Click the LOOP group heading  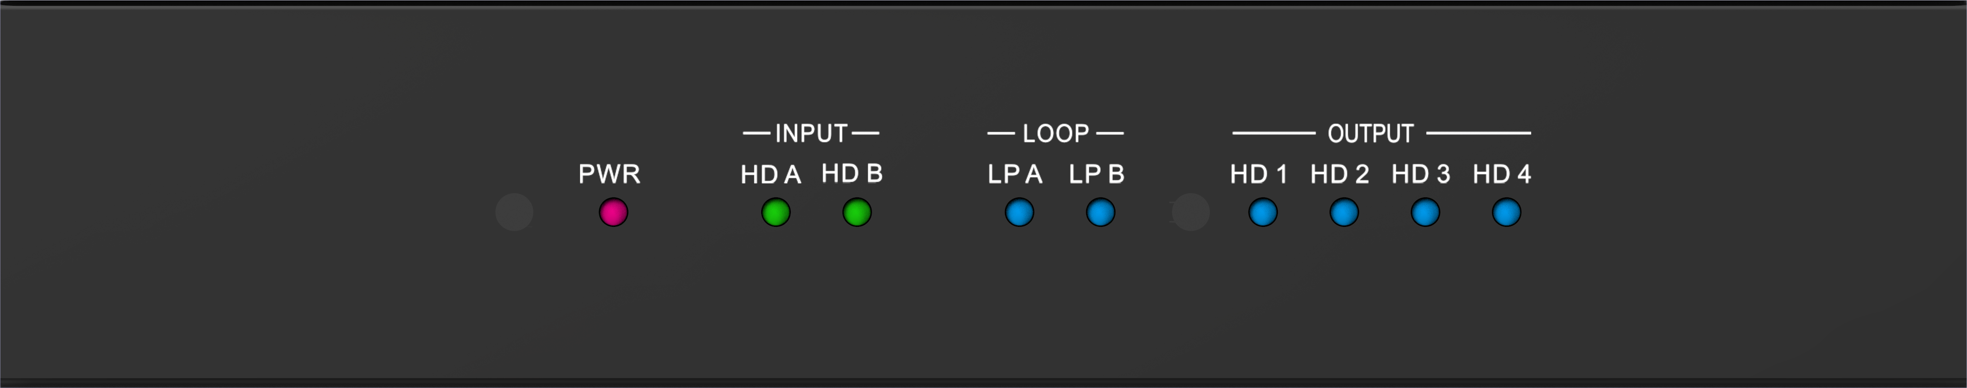tap(1056, 133)
